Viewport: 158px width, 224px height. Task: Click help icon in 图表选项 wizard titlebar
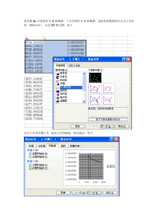[x=112, y=139]
